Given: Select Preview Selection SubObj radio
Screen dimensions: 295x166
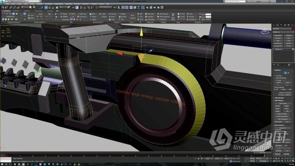Looking at the screenshot, I should point(280,89).
